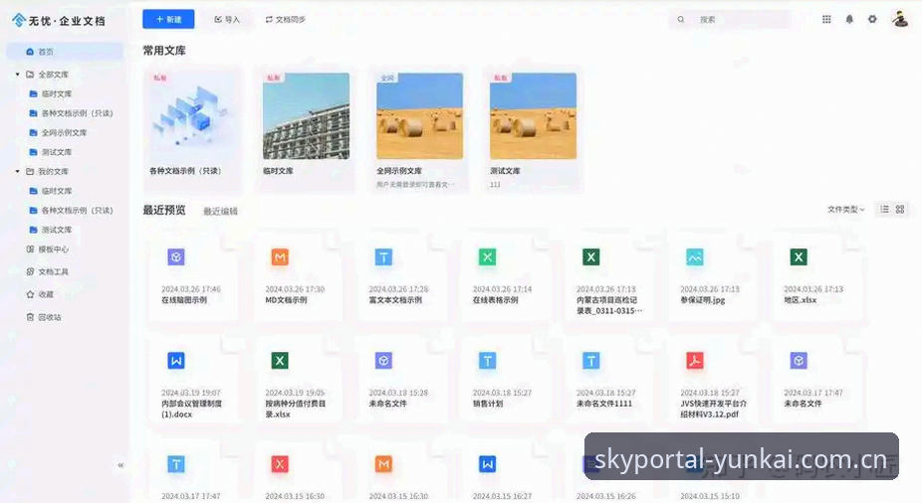Open the 文件类型 filter dropdown
922x503 pixels.
[x=846, y=209]
